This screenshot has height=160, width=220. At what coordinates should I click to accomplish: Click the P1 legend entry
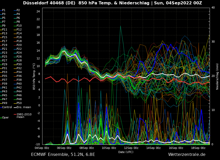click(4, 10)
